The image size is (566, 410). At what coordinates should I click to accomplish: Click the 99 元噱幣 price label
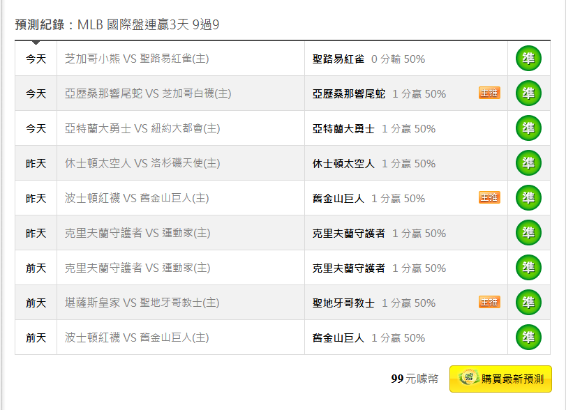point(415,379)
